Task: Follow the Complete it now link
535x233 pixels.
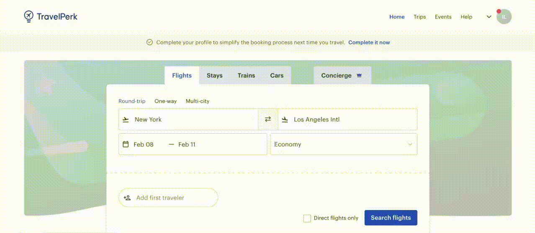Action: pos(369,42)
